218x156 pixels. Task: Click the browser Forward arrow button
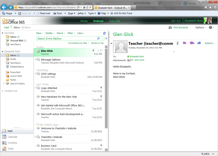(10, 7)
